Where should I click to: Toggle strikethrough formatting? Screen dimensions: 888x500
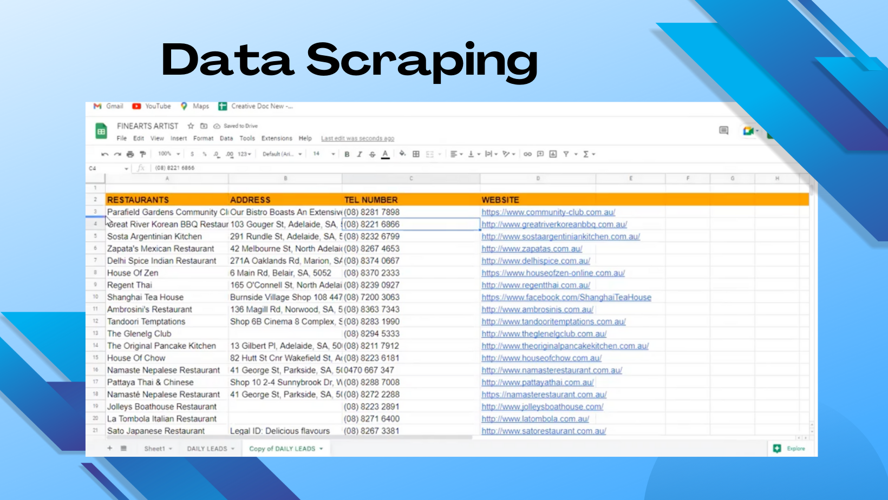coord(372,154)
